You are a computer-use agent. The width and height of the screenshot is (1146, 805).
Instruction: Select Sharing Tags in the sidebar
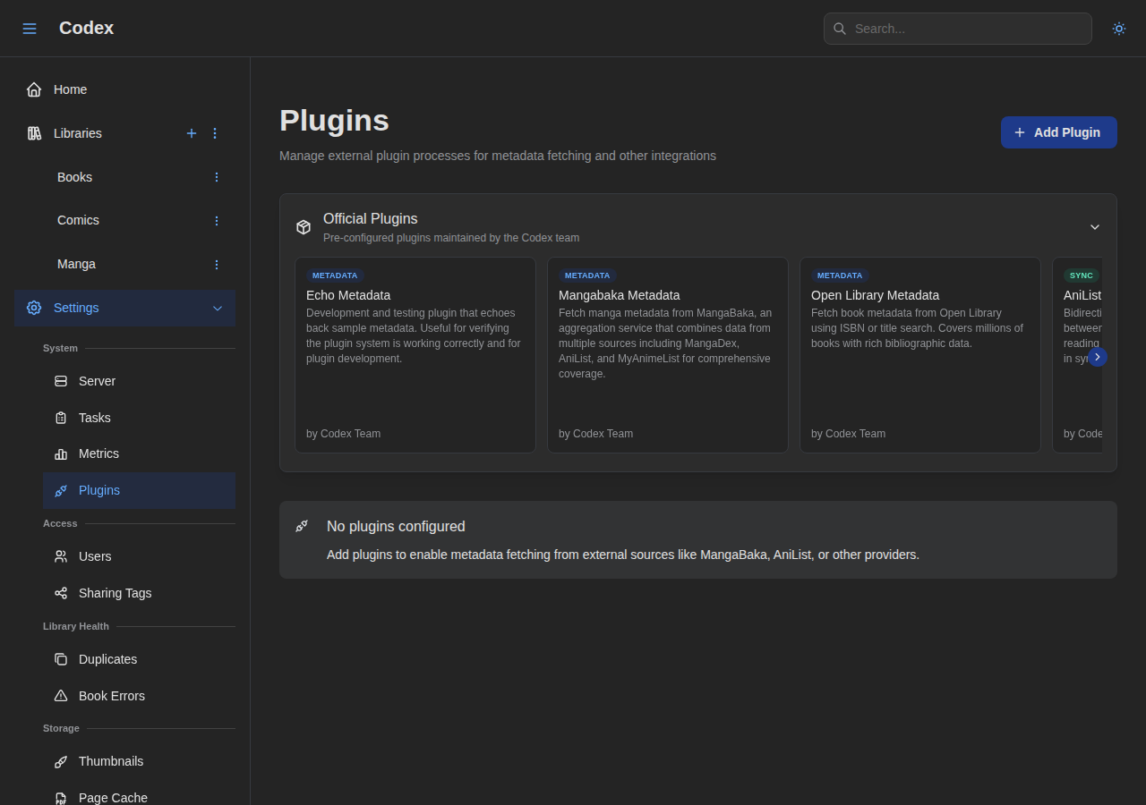tap(115, 593)
